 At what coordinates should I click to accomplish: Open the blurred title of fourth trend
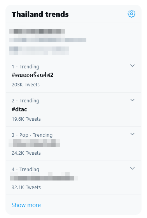point(44,176)
